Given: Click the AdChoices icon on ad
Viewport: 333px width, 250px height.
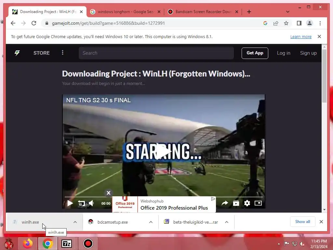Looking at the screenshot, I should pos(213,199).
